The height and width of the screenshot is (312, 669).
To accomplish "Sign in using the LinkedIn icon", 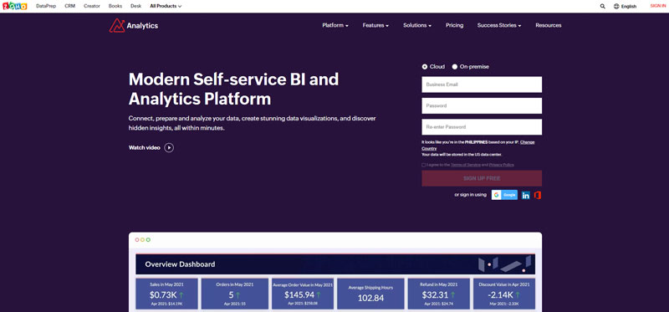I will point(526,195).
